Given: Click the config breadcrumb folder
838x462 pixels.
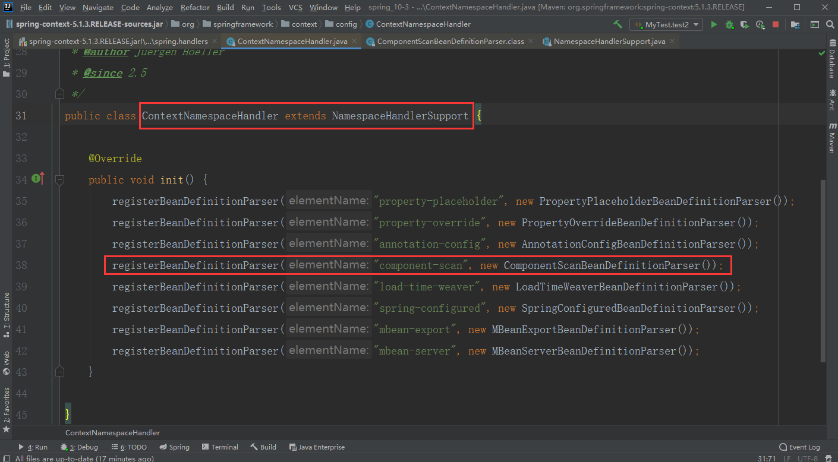Looking at the screenshot, I should 341,24.
